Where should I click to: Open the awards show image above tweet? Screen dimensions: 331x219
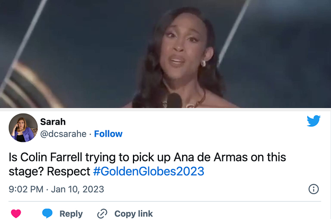[x=165, y=53]
